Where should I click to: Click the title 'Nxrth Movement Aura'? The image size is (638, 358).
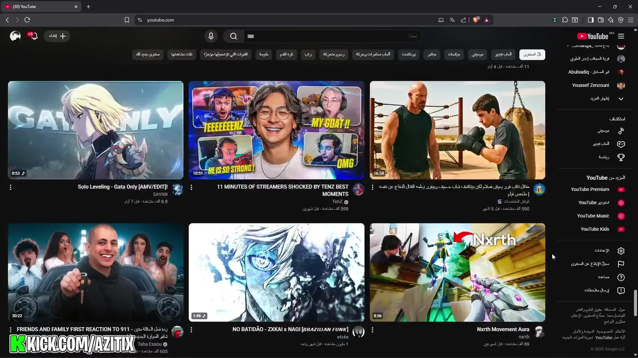(503, 329)
